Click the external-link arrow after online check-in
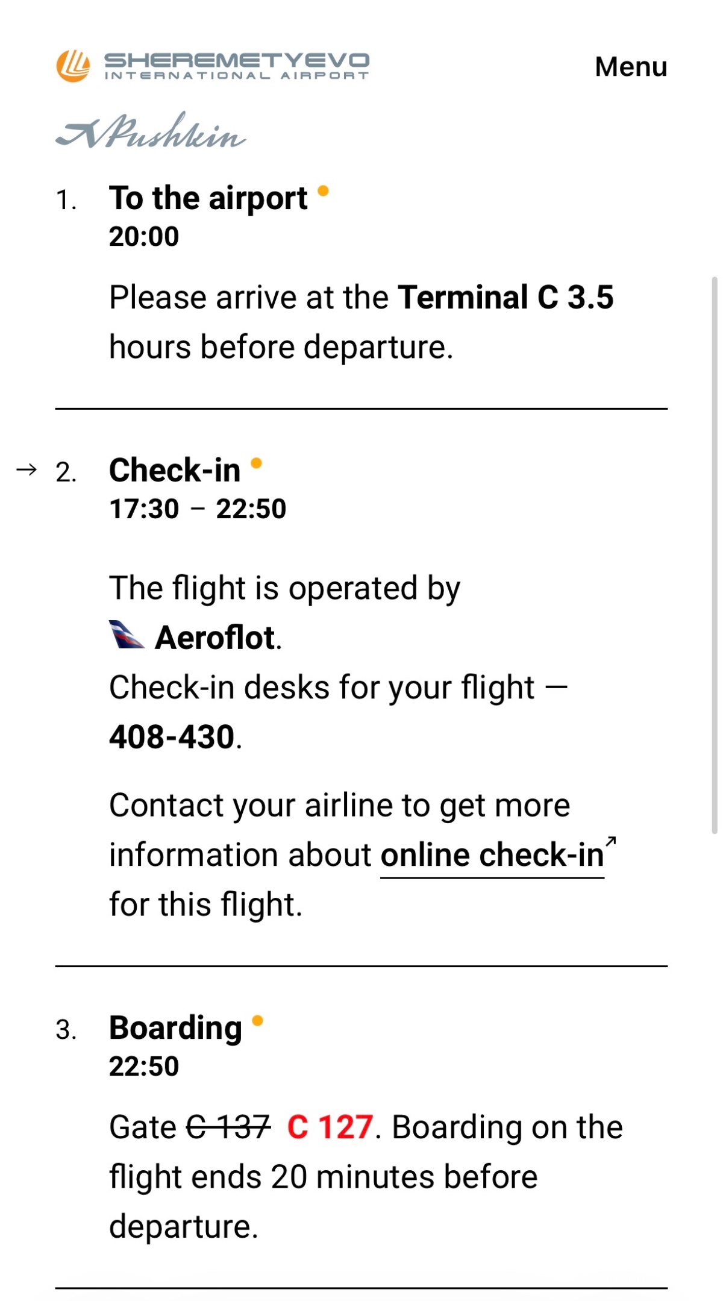723x1301 pixels. (611, 842)
